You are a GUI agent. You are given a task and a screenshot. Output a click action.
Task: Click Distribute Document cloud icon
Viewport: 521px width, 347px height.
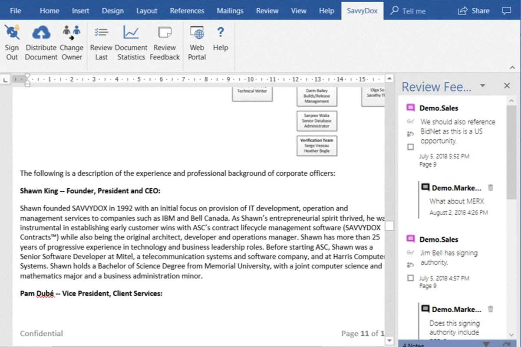41,33
